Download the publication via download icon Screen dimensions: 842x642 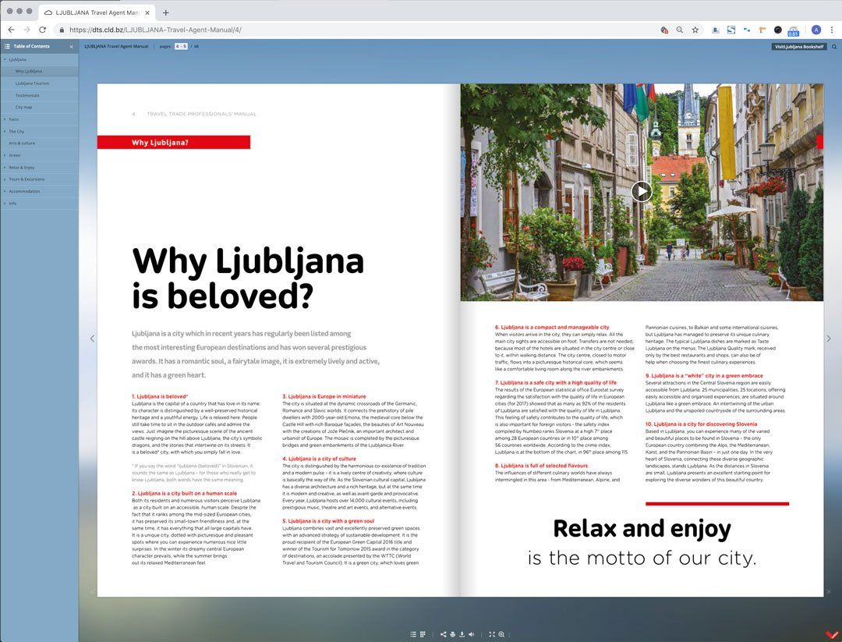[x=462, y=634]
